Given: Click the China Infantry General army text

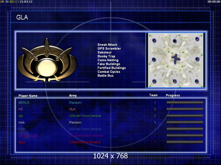Looking at the screenshot, I should (x=85, y=142).
